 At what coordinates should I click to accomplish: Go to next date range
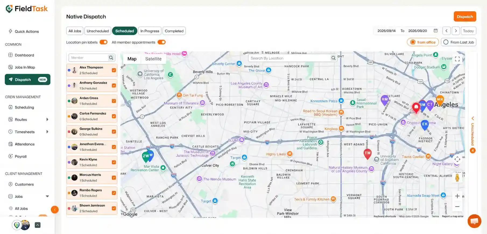tap(456, 31)
